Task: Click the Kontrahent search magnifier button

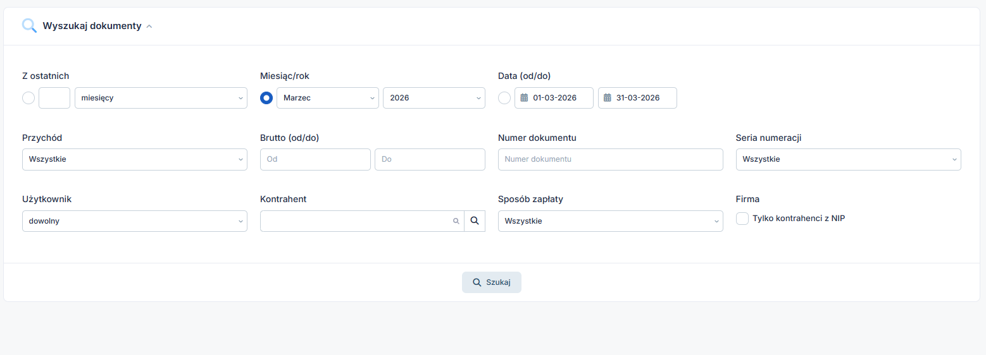Action: tap(475, 221)
